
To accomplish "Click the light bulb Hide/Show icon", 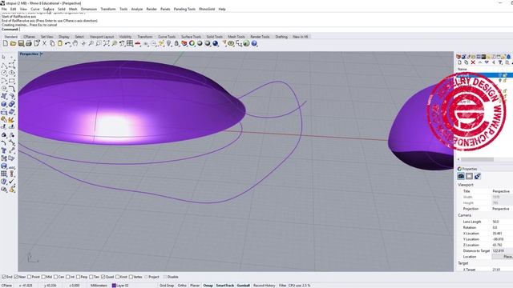I will tap(169, 43).
